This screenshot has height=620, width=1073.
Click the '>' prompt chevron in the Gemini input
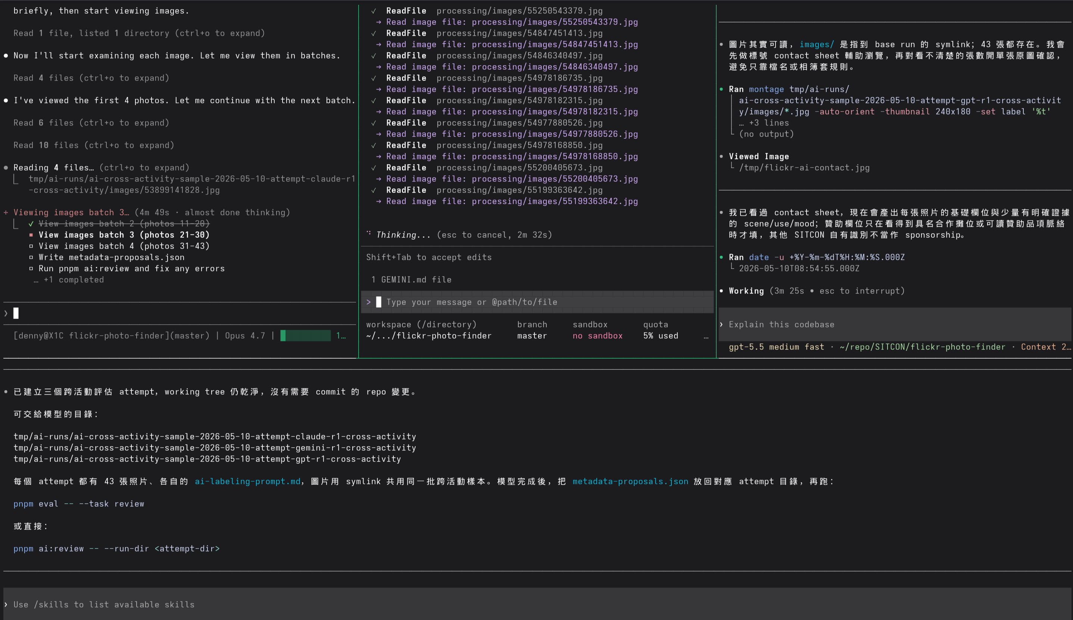pos(368,302)
